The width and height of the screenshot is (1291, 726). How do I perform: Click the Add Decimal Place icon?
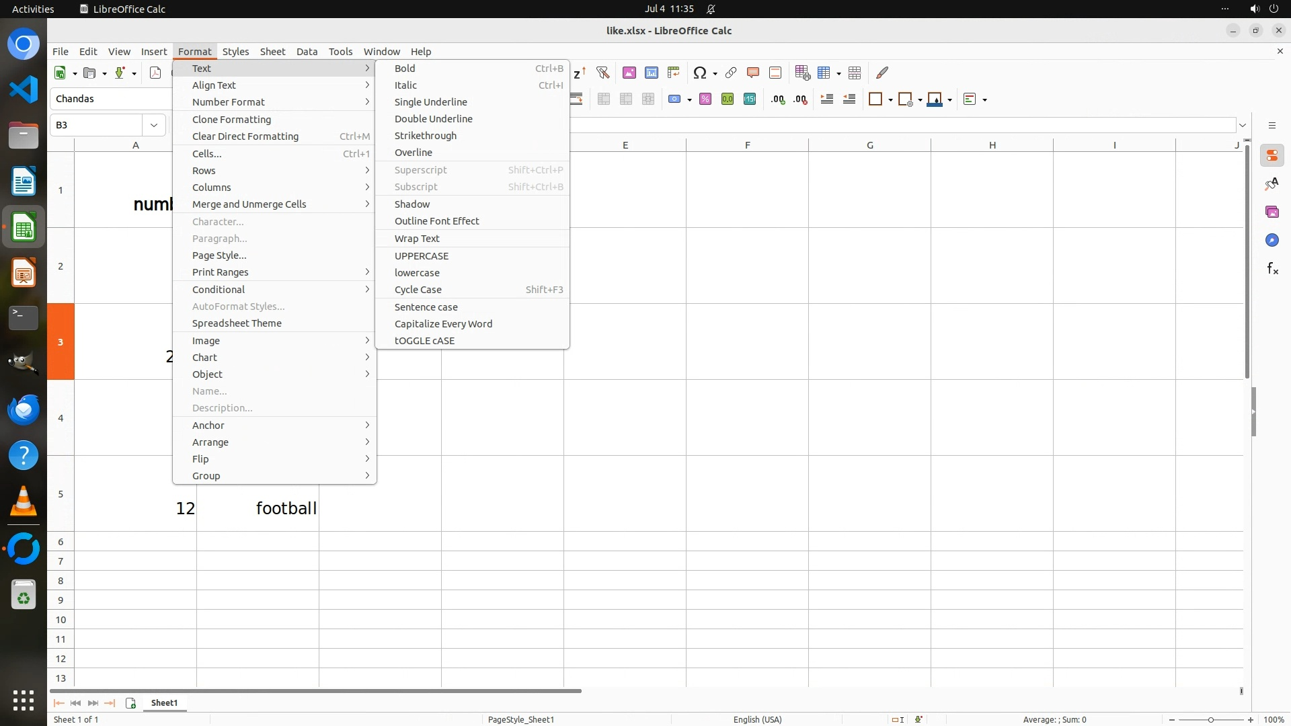[778, 99]
